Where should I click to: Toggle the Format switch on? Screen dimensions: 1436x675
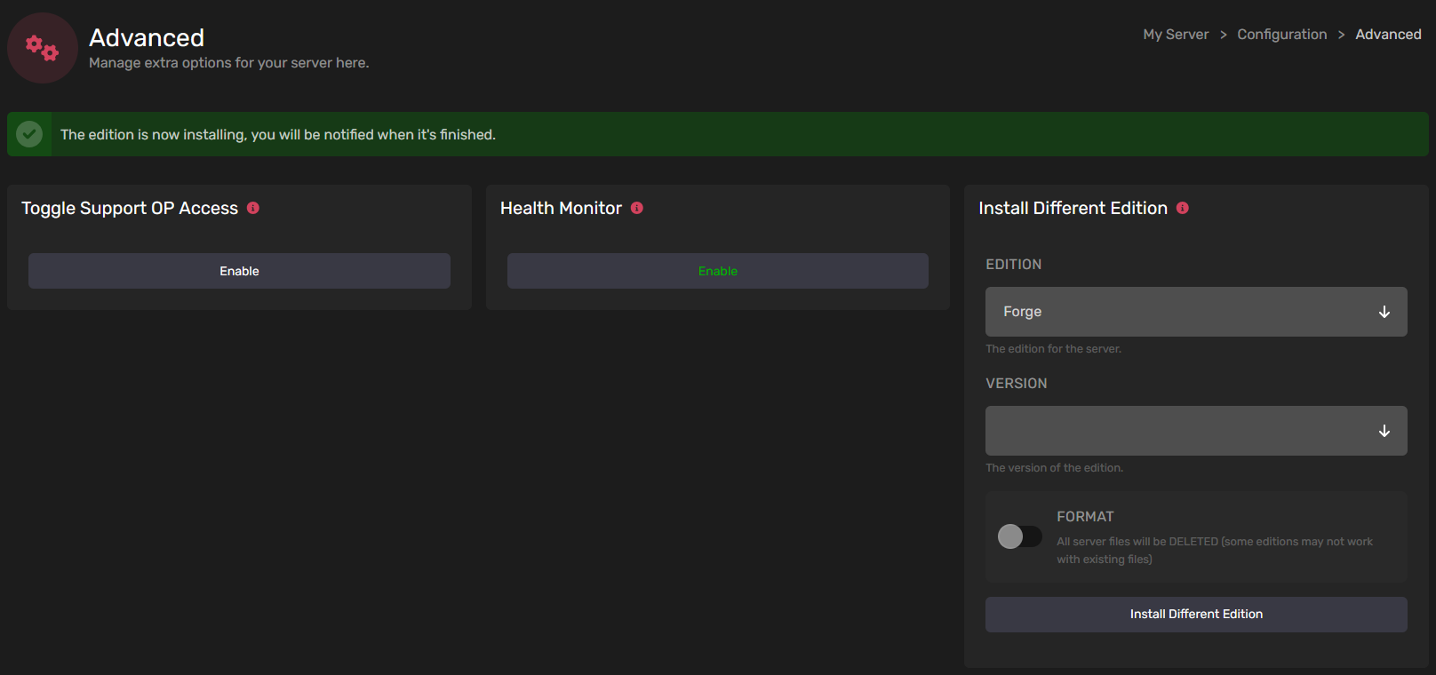click(x=1019, y=536)
